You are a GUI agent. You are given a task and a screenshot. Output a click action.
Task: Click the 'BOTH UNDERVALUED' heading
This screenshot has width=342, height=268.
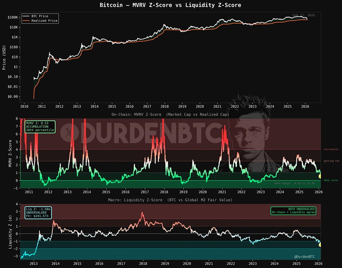[302, 209]
